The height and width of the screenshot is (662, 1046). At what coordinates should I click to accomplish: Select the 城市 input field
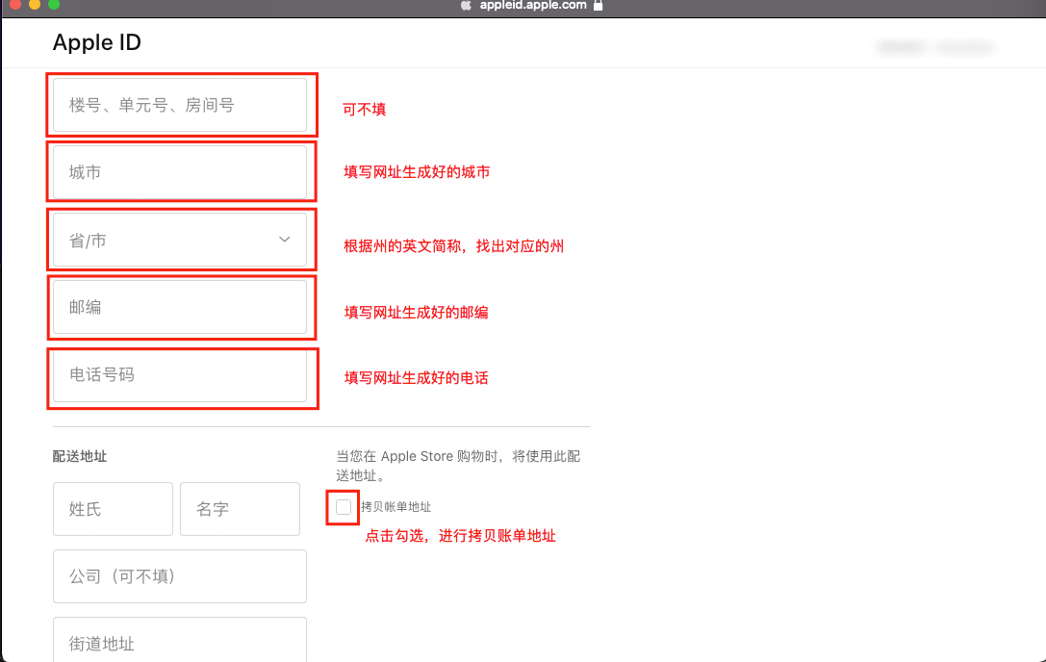181,172
